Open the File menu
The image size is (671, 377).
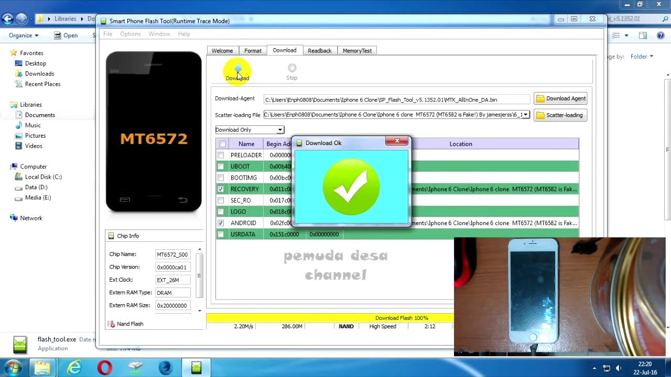[x=107, y=34]
